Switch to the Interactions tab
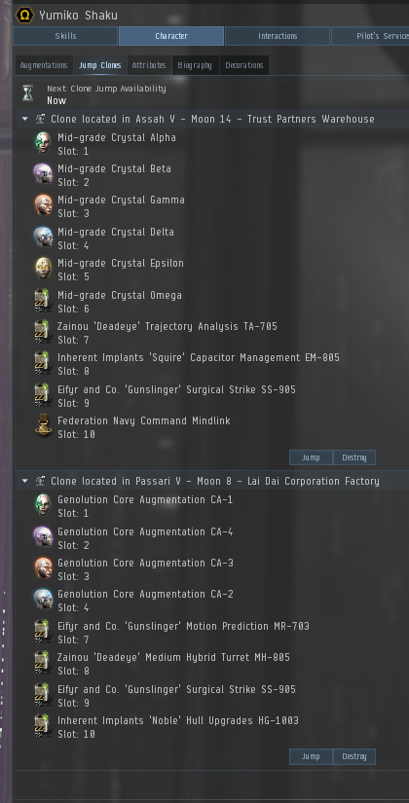This screenshot has width=409, height=803. 278,36
